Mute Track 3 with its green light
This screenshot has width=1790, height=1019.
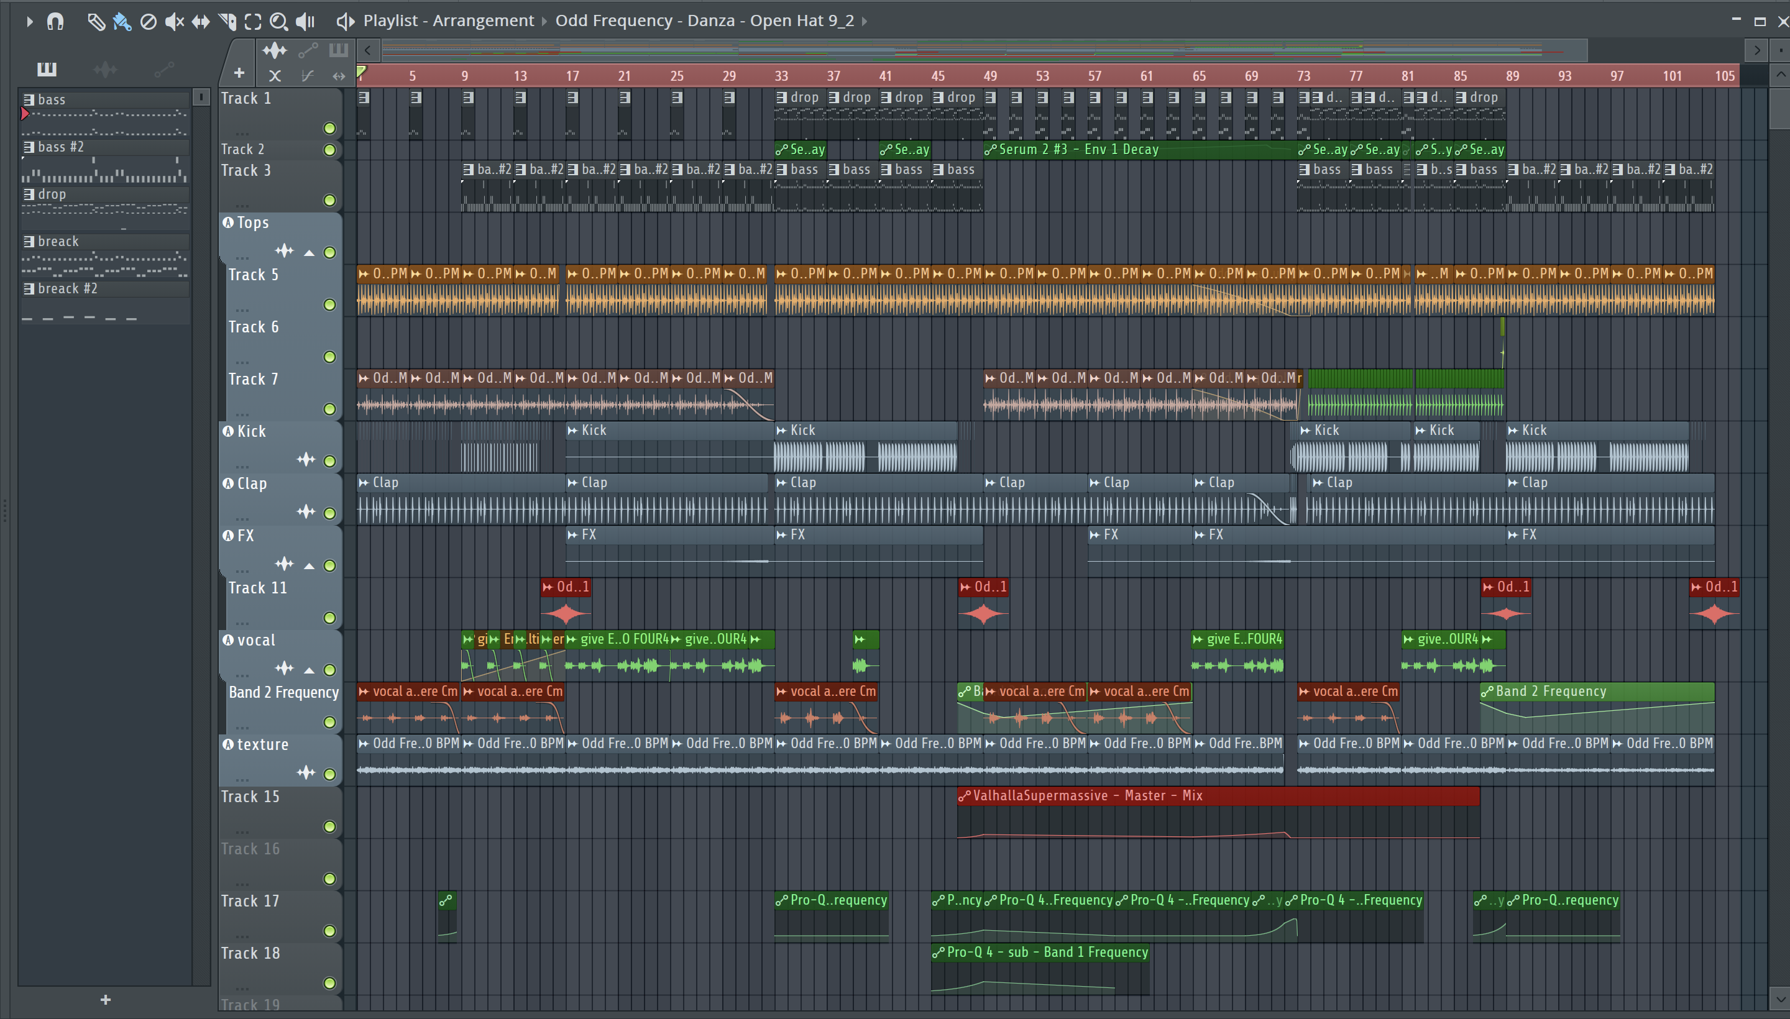[329, 200]
